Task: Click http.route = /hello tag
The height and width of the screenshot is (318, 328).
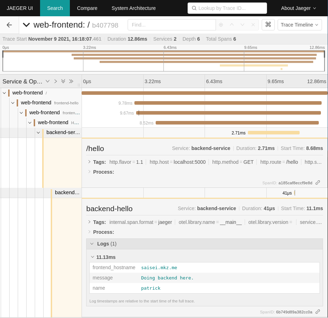Action: click(279, 162)
